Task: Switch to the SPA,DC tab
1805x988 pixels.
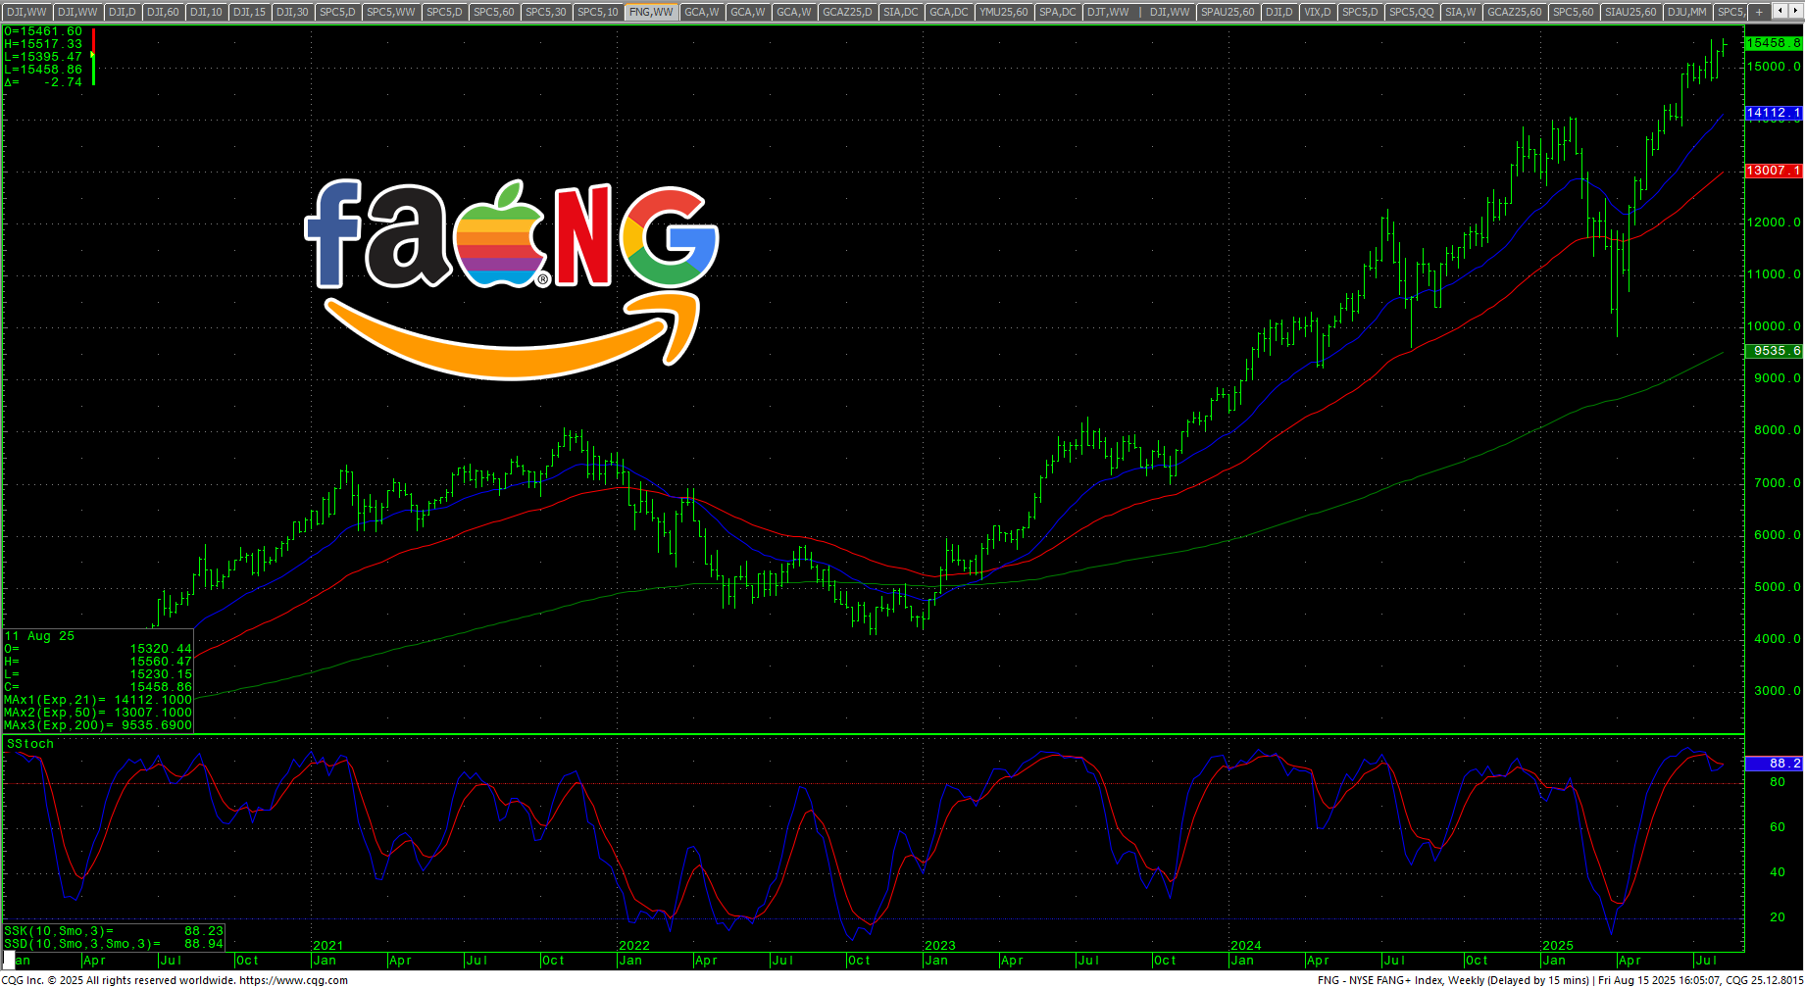Action: [1058, 12]
